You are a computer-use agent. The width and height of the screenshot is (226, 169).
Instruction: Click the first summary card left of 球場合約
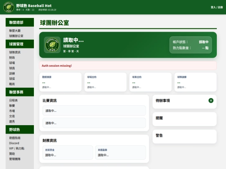(60, 82)
